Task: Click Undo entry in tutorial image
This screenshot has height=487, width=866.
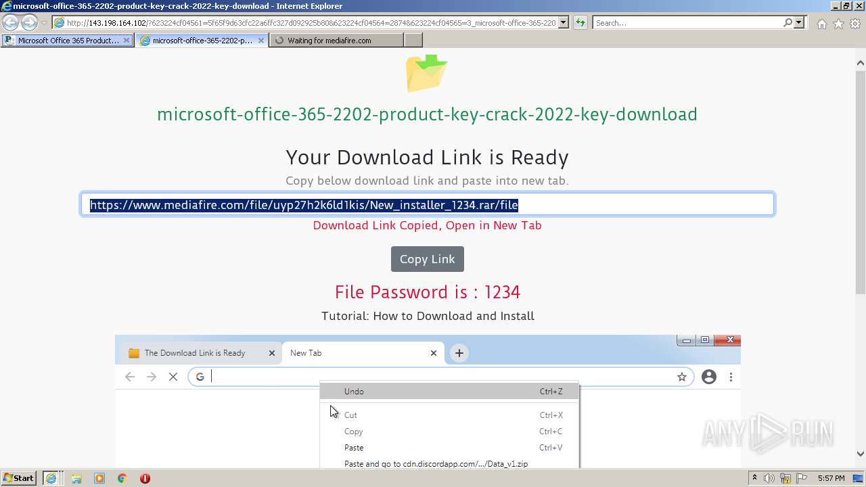Action: click(x=449, y=391)
